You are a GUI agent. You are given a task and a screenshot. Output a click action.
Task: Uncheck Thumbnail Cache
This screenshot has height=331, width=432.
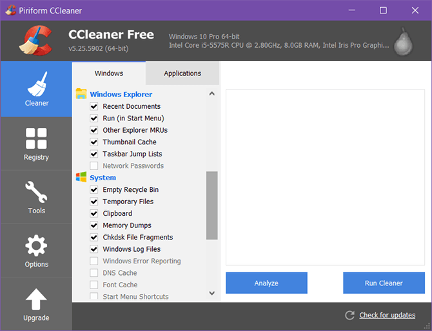point(94,142)
